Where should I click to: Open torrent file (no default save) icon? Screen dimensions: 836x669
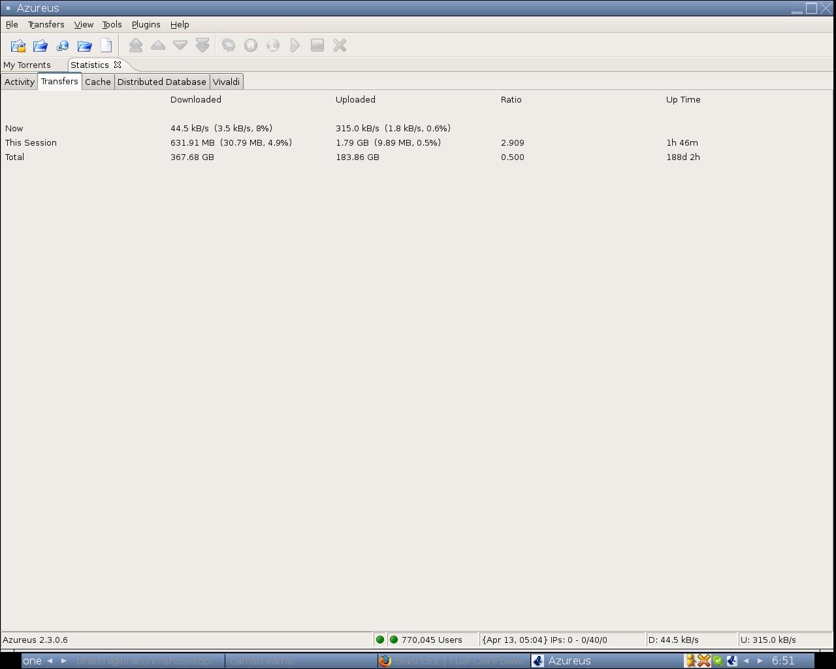tap(18, 46)
